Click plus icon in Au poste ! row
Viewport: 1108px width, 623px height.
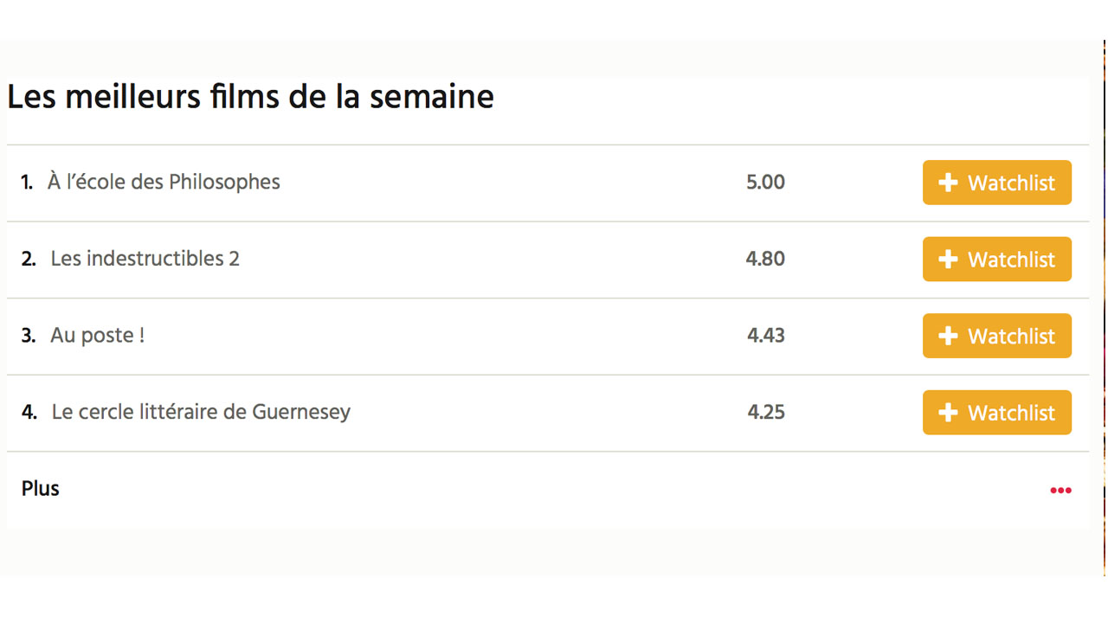click(x=948, y=336)
